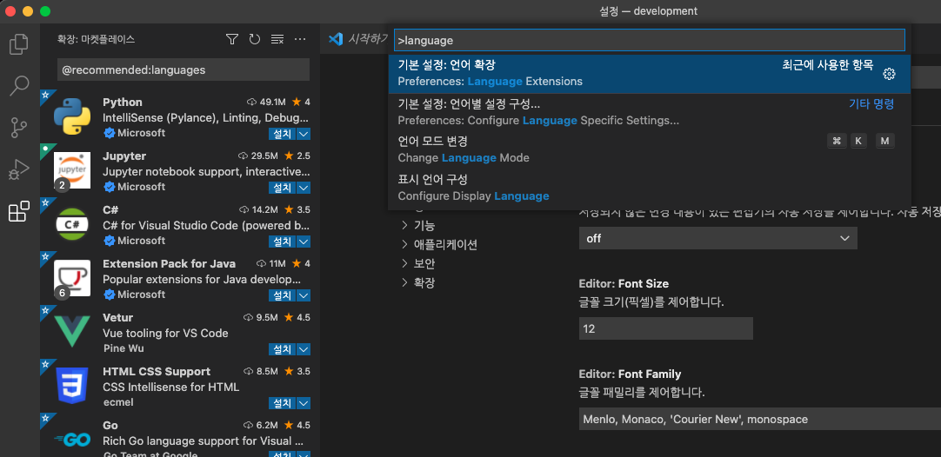Viewport: 941px width, 457px height.
Task: Install the Vetur extension
Action: pos(282,349)
